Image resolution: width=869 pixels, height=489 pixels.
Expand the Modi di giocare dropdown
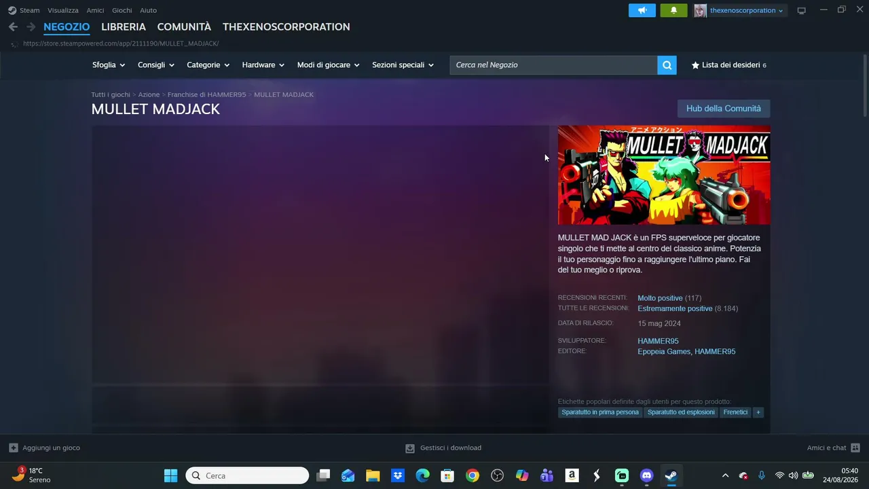click(x=329, y=65)
